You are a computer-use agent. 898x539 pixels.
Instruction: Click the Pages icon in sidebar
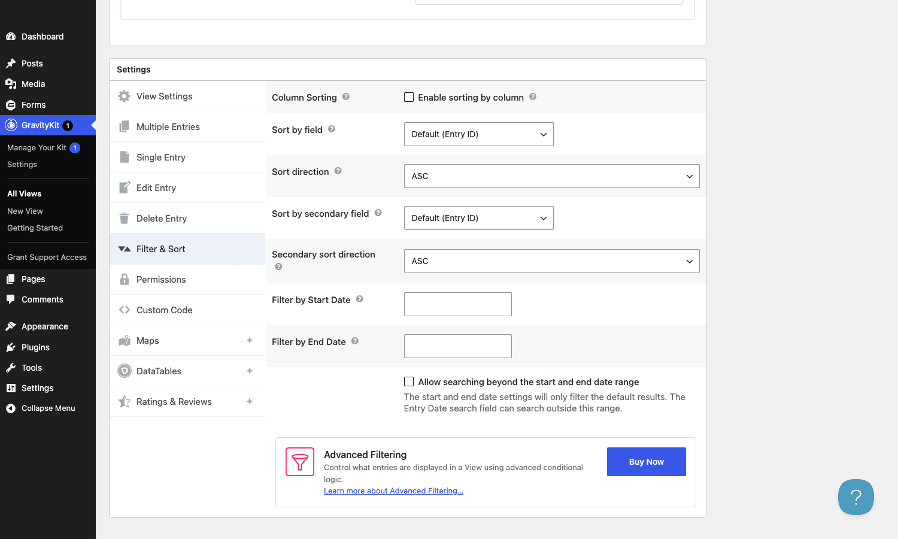(11, 279)
